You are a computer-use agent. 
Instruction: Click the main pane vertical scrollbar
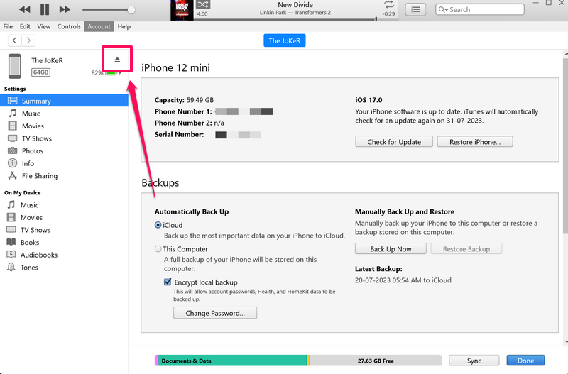(x=565, y=145)
